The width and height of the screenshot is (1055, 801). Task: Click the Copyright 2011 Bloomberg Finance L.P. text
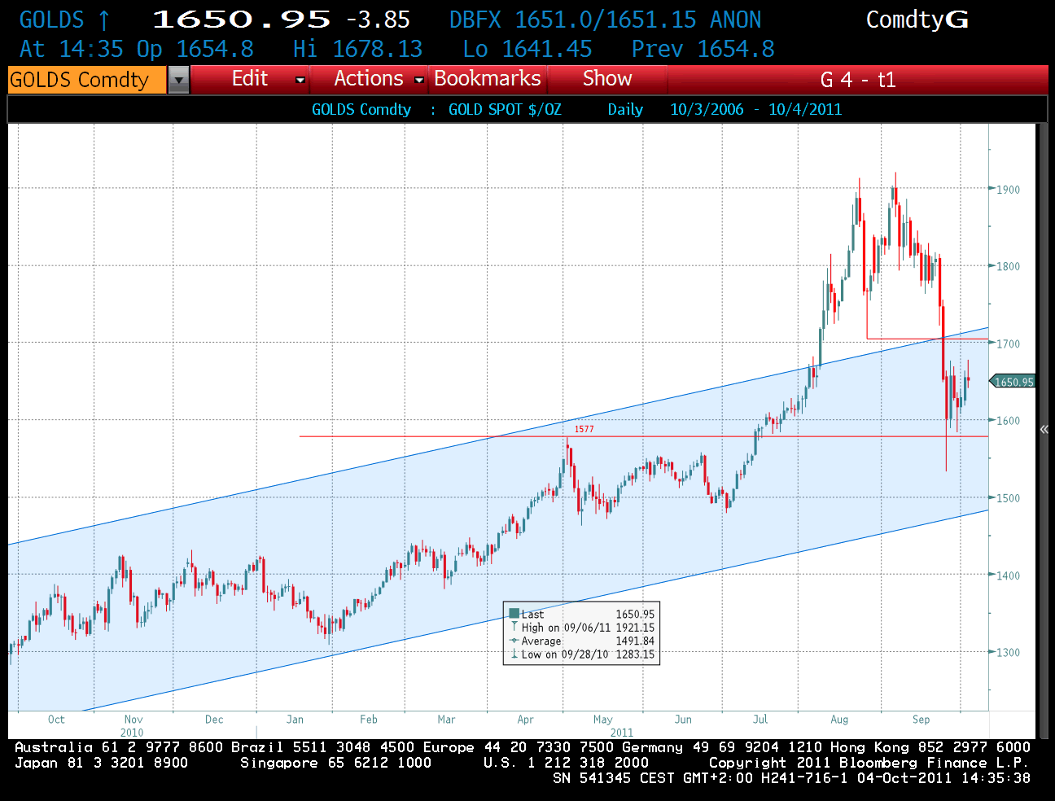click(869, 763)
